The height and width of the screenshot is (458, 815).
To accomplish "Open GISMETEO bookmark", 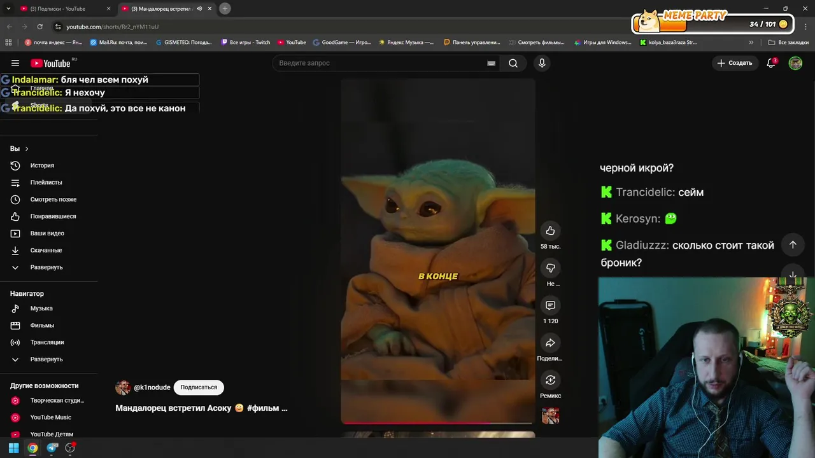I will (x=184, y=43).
